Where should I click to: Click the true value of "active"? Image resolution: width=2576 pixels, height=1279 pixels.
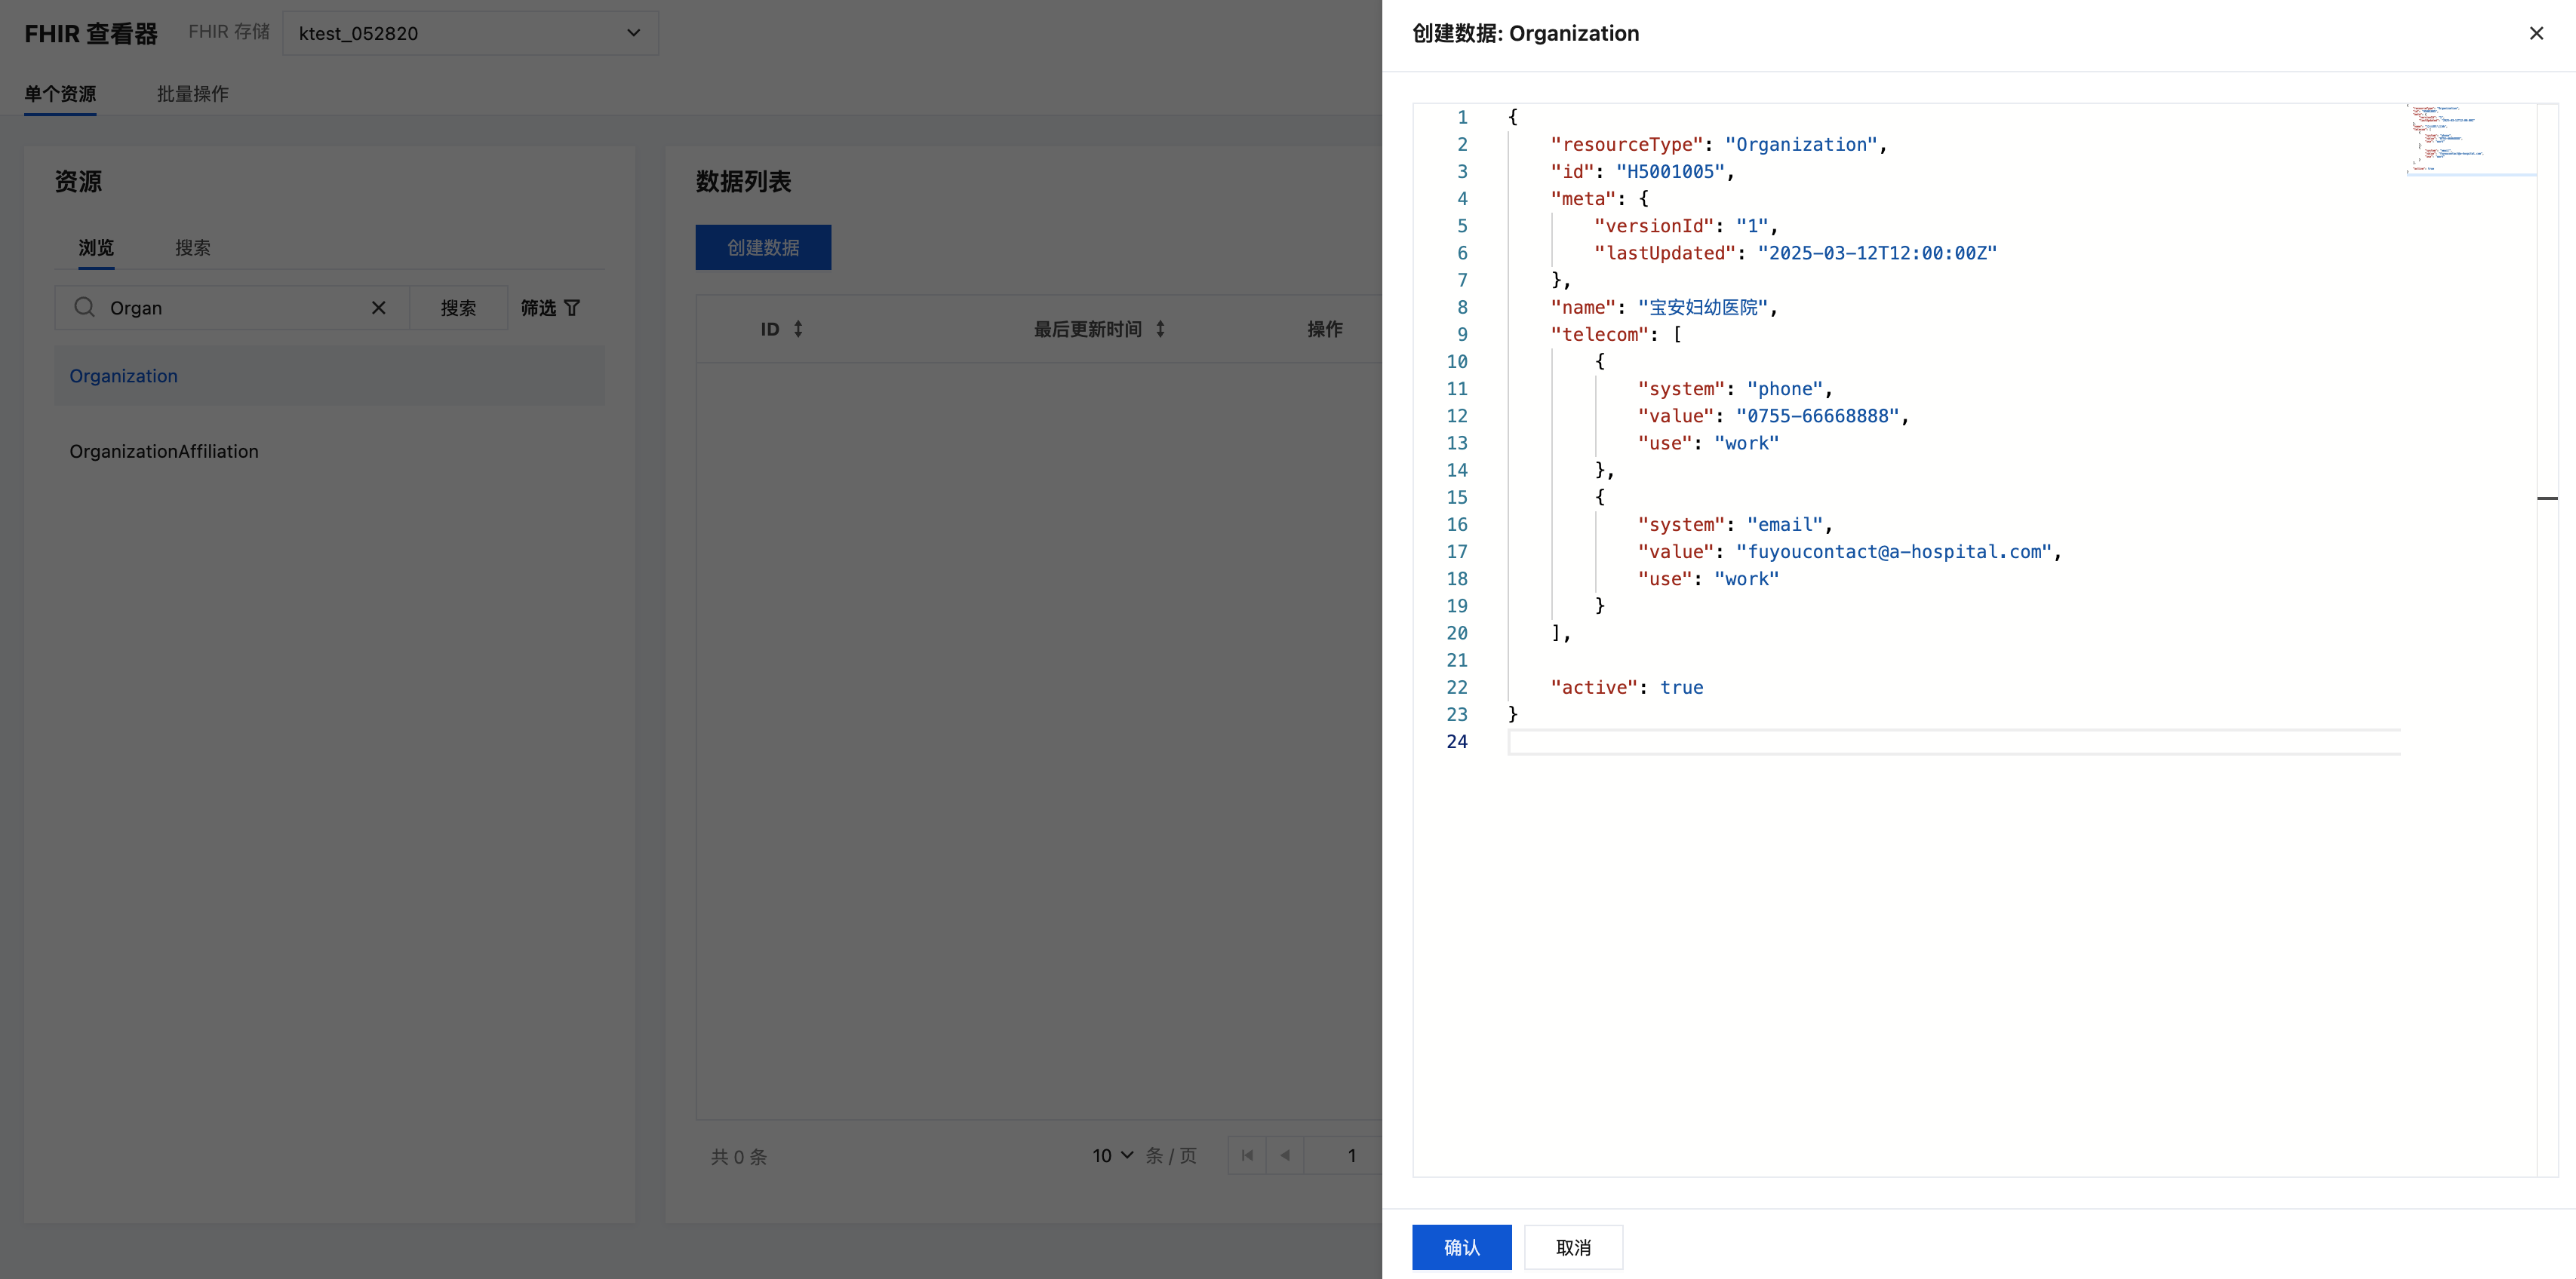tap(1681, 688)
